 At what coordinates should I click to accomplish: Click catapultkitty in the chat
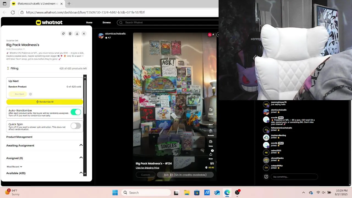pos(277,166)
